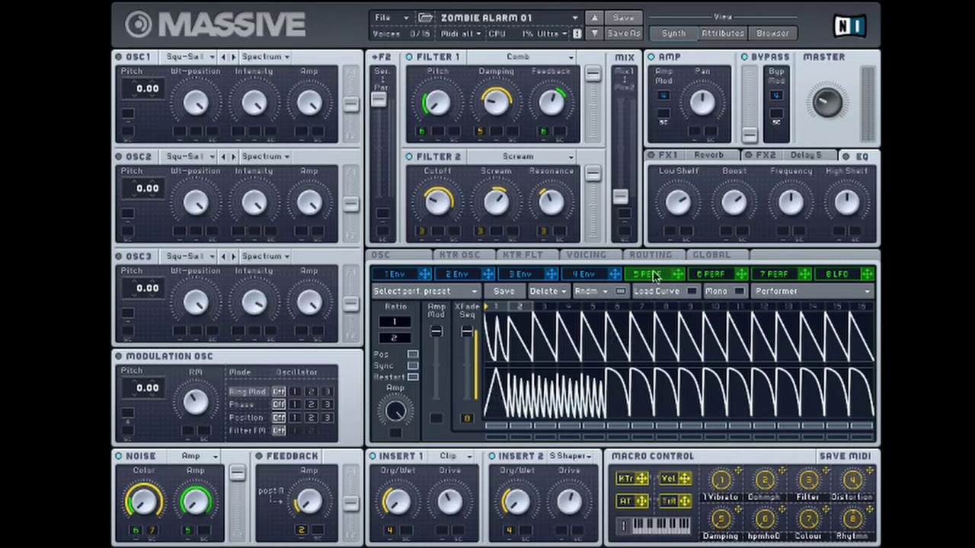Viewport: 975px width, 548px height.
Task: Toggle Filter 1 power button
Action: [x=409, y=57]
